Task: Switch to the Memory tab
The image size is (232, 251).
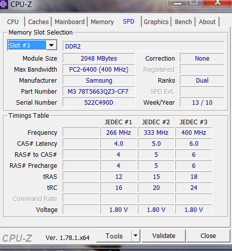Action: coord(102,22)
